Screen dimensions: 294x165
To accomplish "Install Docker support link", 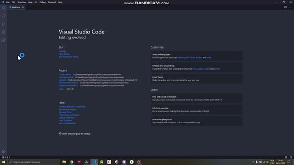I will pos(199,58).
